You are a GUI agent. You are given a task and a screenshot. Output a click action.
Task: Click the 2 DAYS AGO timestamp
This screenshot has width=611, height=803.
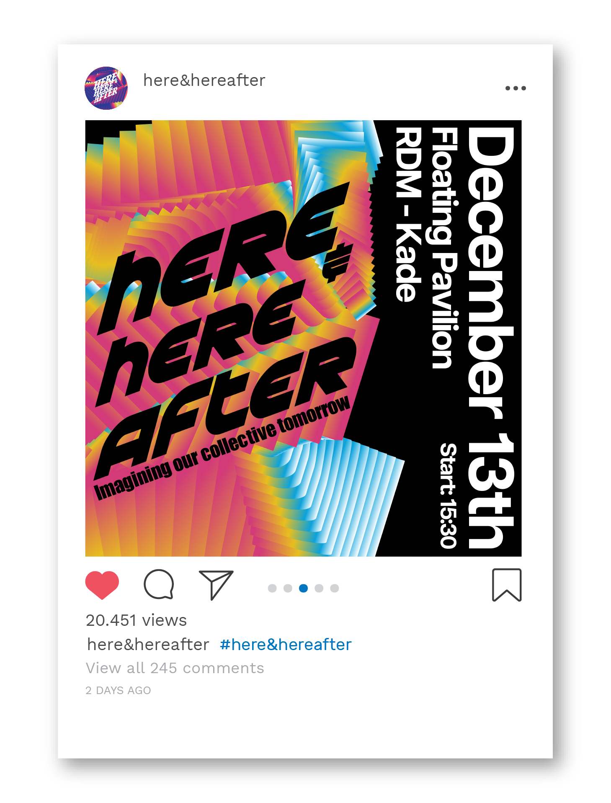[118, 690]
